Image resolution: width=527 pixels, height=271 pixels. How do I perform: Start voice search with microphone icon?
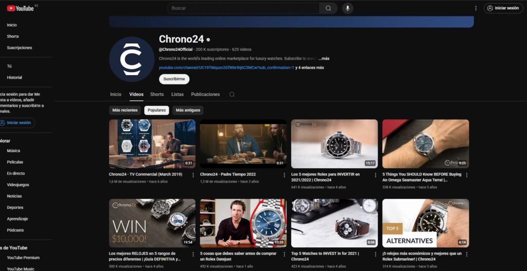pos(348,8)
